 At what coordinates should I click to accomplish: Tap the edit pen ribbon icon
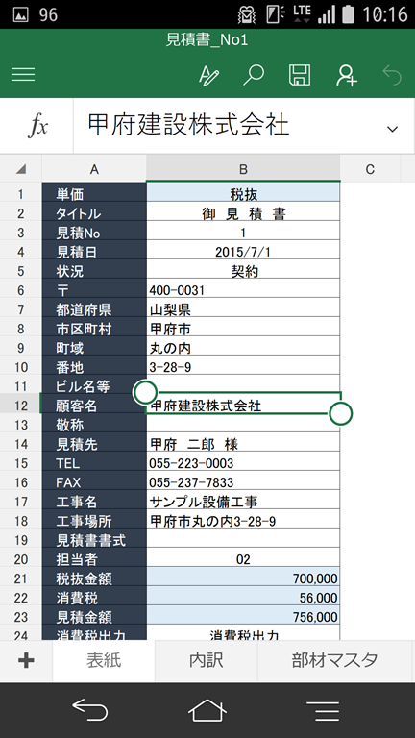(x=208, y=75)
